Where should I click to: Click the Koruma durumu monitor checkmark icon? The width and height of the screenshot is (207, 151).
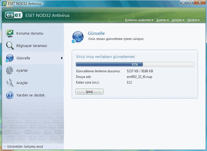pos(10,33)
